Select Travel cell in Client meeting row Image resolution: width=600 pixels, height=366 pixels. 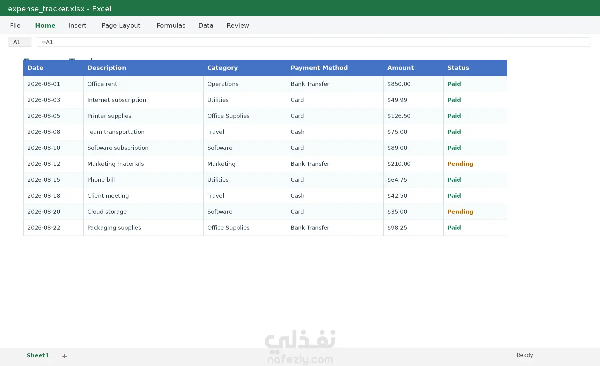(x=245, y=196)
